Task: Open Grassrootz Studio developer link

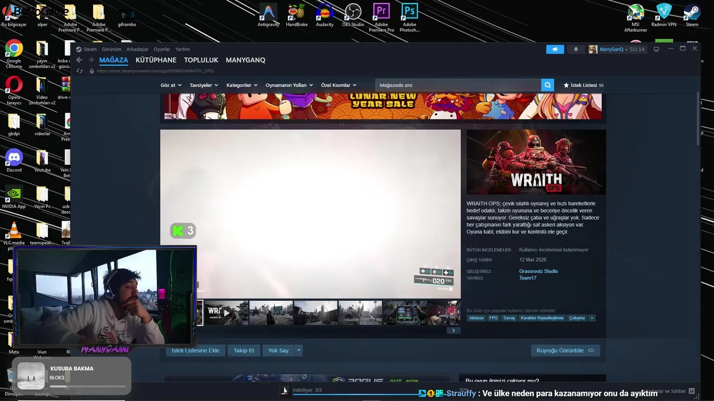Action: pyautogui.click(x=538, y=271)
